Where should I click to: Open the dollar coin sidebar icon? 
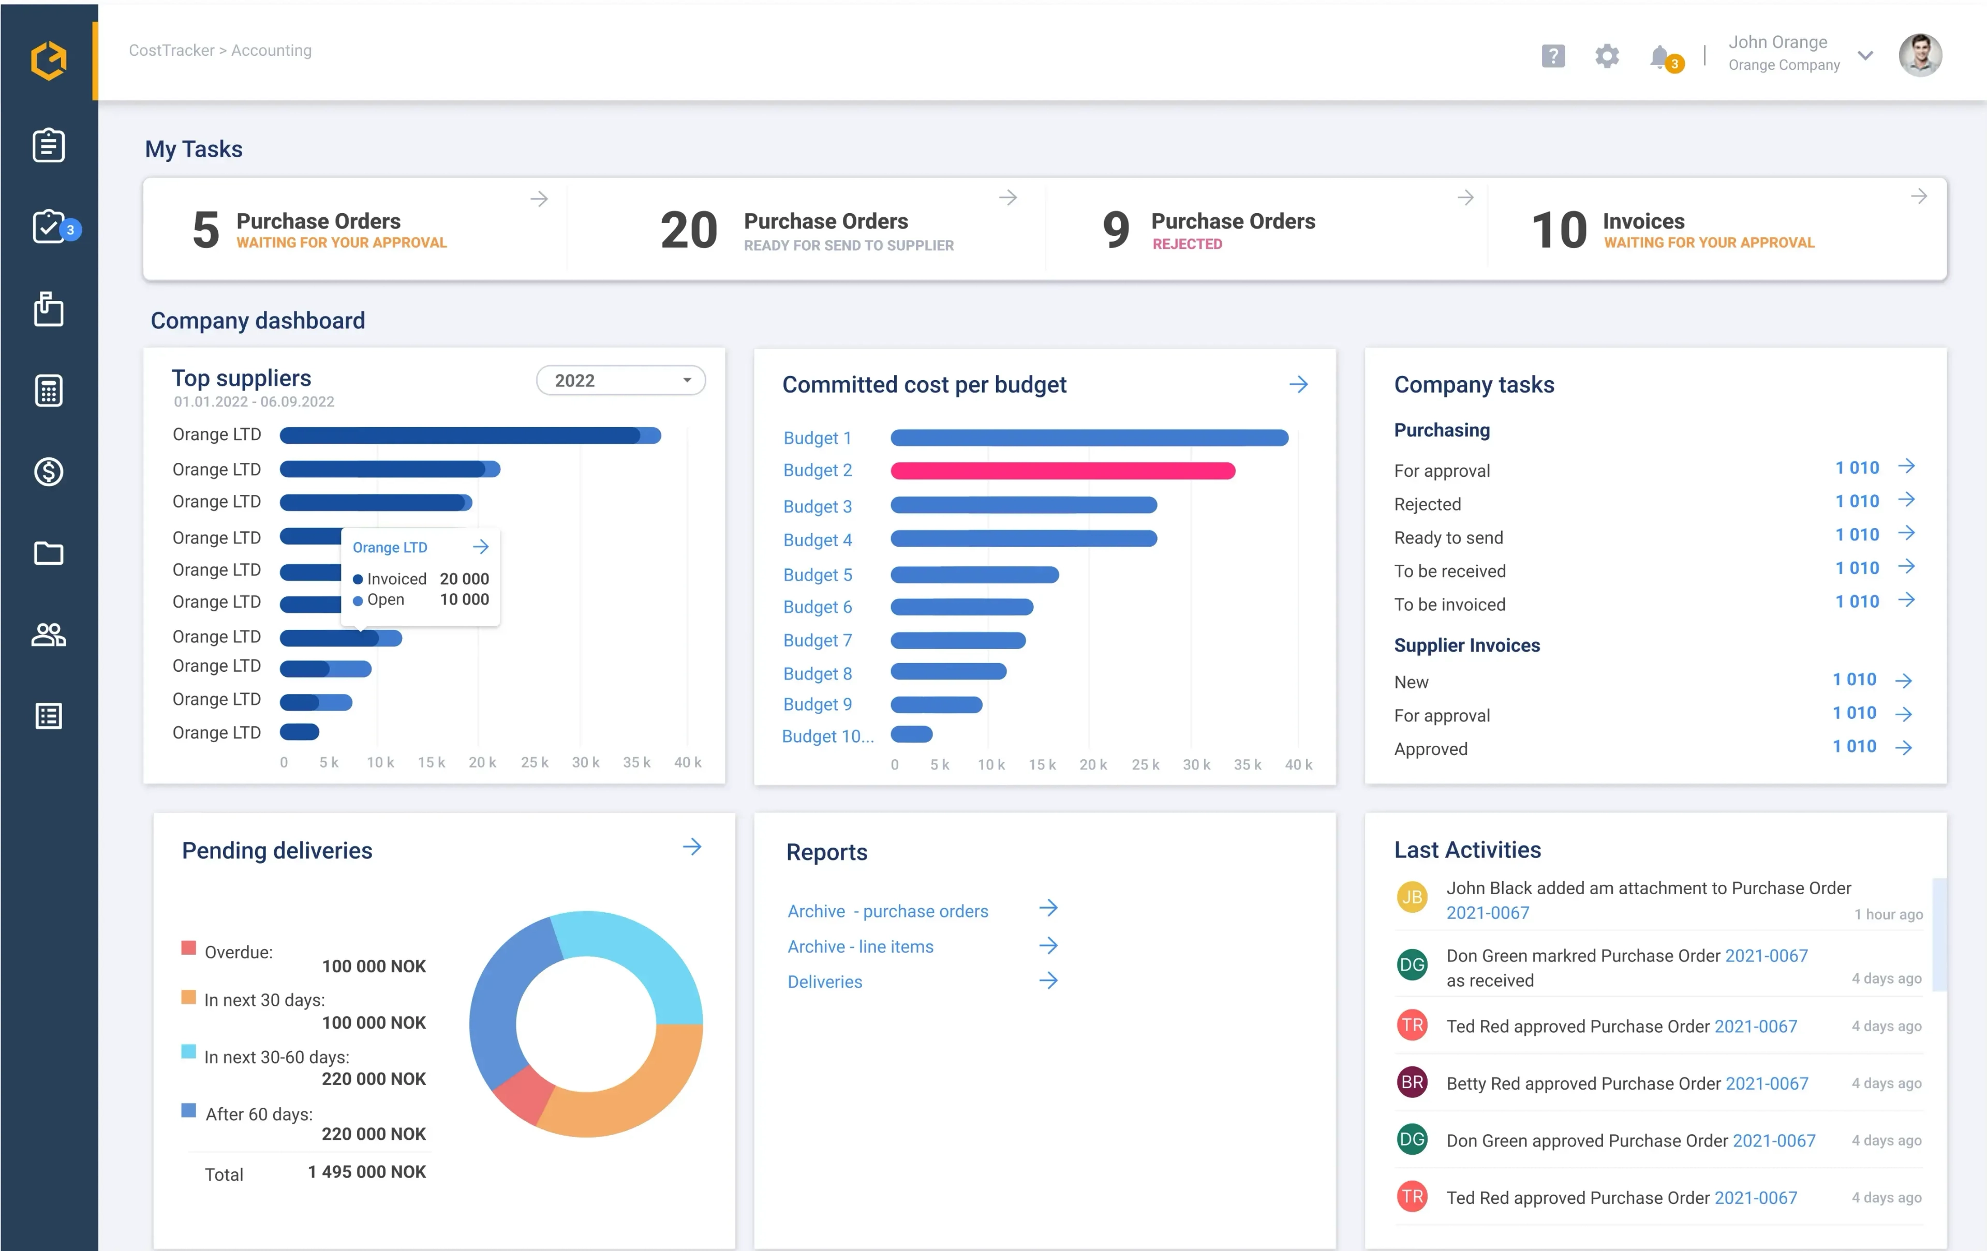(x=49, y=472)
